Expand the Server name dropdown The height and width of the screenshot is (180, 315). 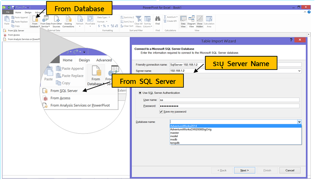(299, 71)
